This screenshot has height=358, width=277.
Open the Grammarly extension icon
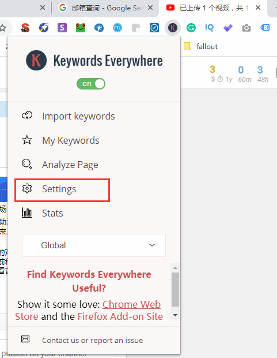191,28
